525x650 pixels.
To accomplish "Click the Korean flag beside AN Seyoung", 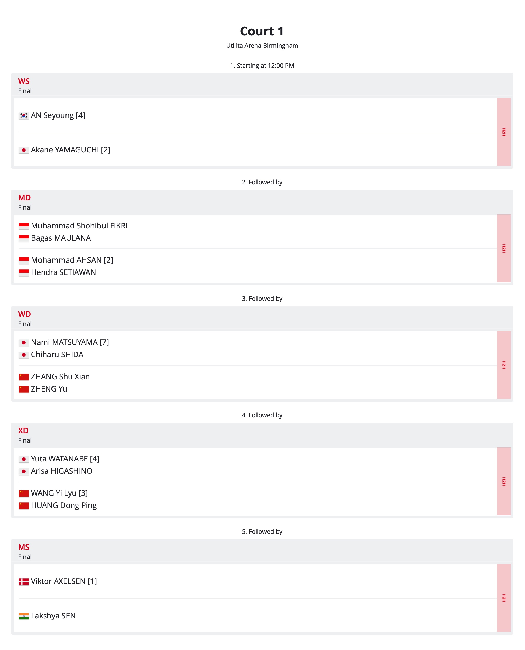I will click(x=24, y=116).
